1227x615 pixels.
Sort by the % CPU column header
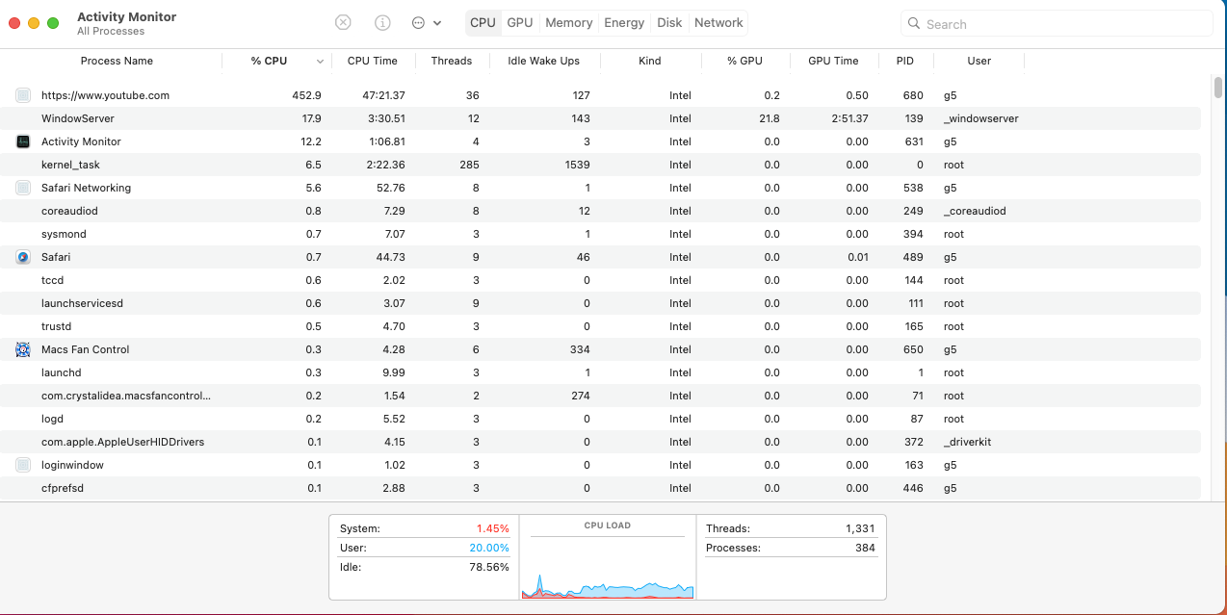(269, 61)
